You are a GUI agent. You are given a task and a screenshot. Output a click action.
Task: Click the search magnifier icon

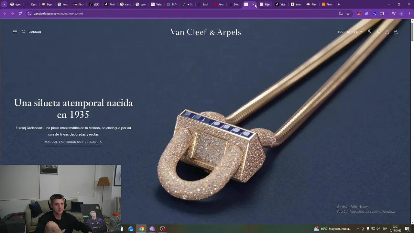click(x=24, y=32)
